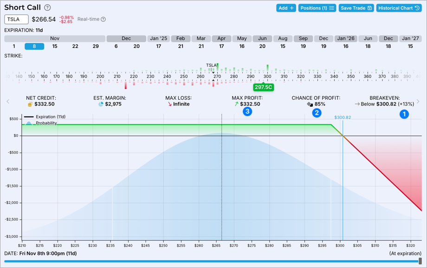Select the Jan '27 15 expiration

coord(410,46)
